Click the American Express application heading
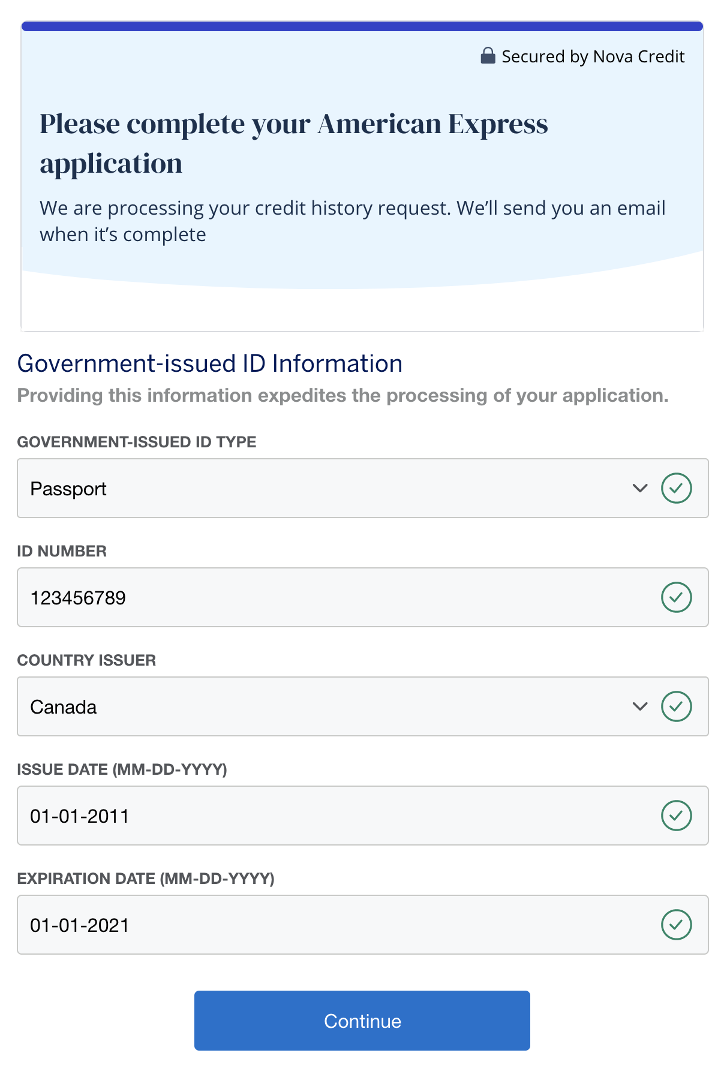Image resolution: width=727 pixels, height=1071 pixels. (x=294, y=143)
